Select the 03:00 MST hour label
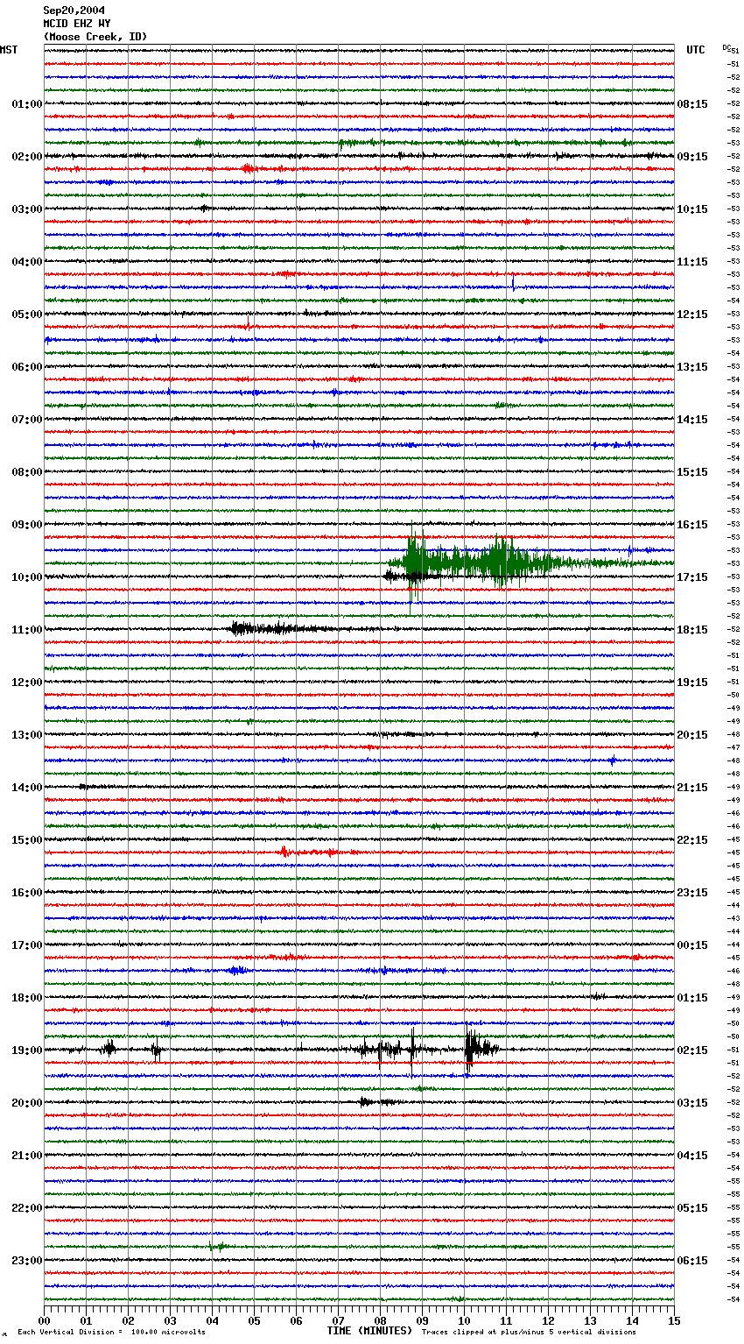 pyautogui.click(x=26, y=209)
